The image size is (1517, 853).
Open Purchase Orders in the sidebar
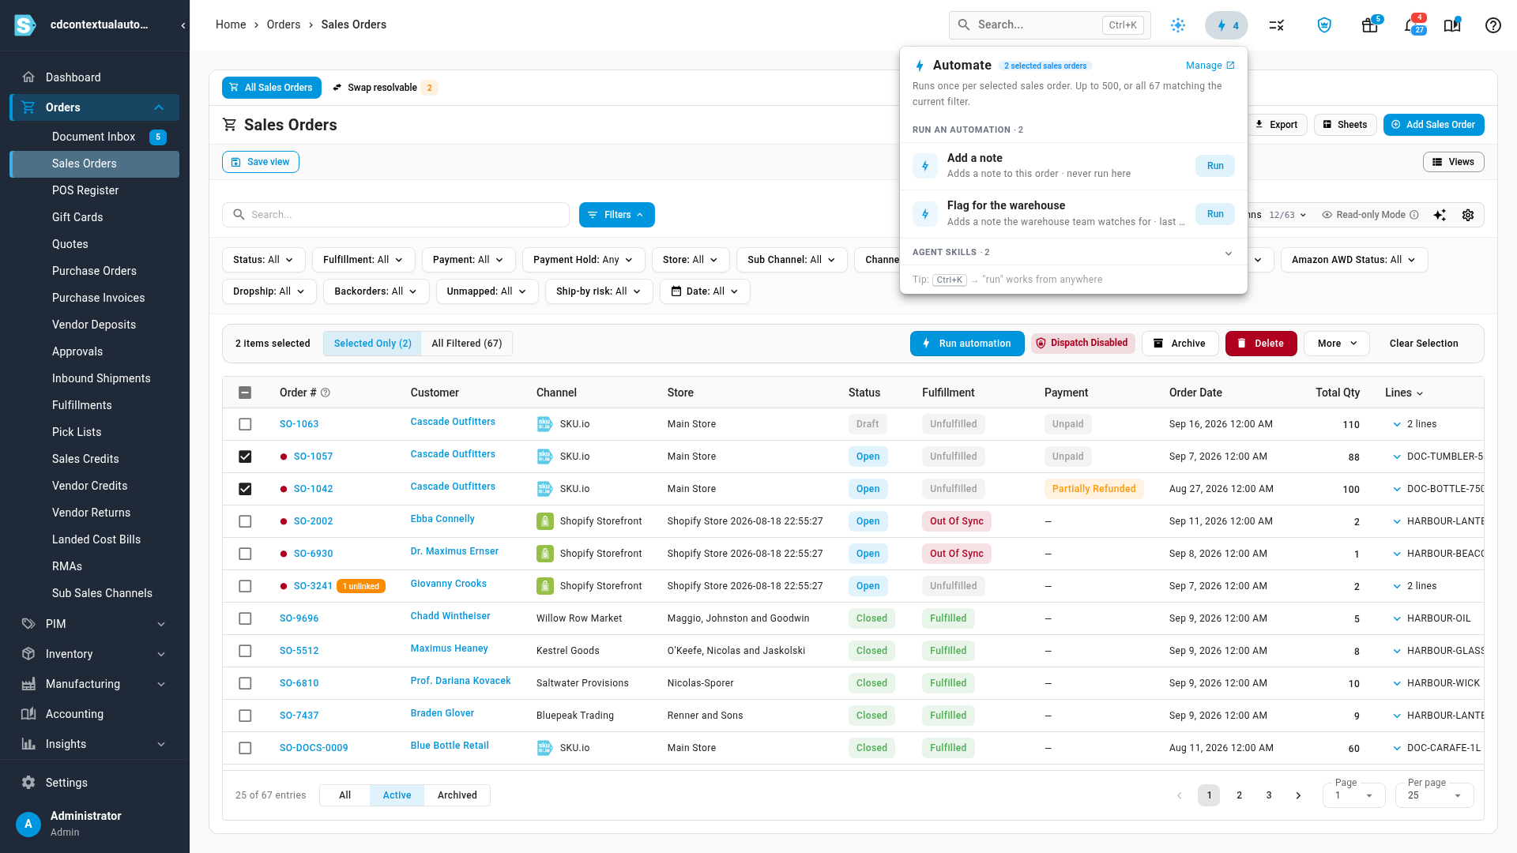94,271
